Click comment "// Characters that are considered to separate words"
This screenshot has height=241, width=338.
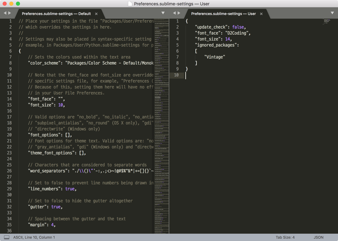click(x=87, y=165)
